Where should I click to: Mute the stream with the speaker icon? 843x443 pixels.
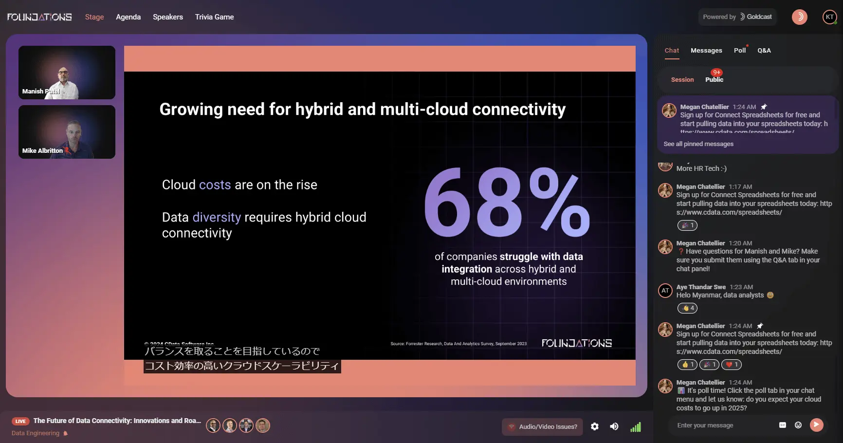click(x=614, y=426)
